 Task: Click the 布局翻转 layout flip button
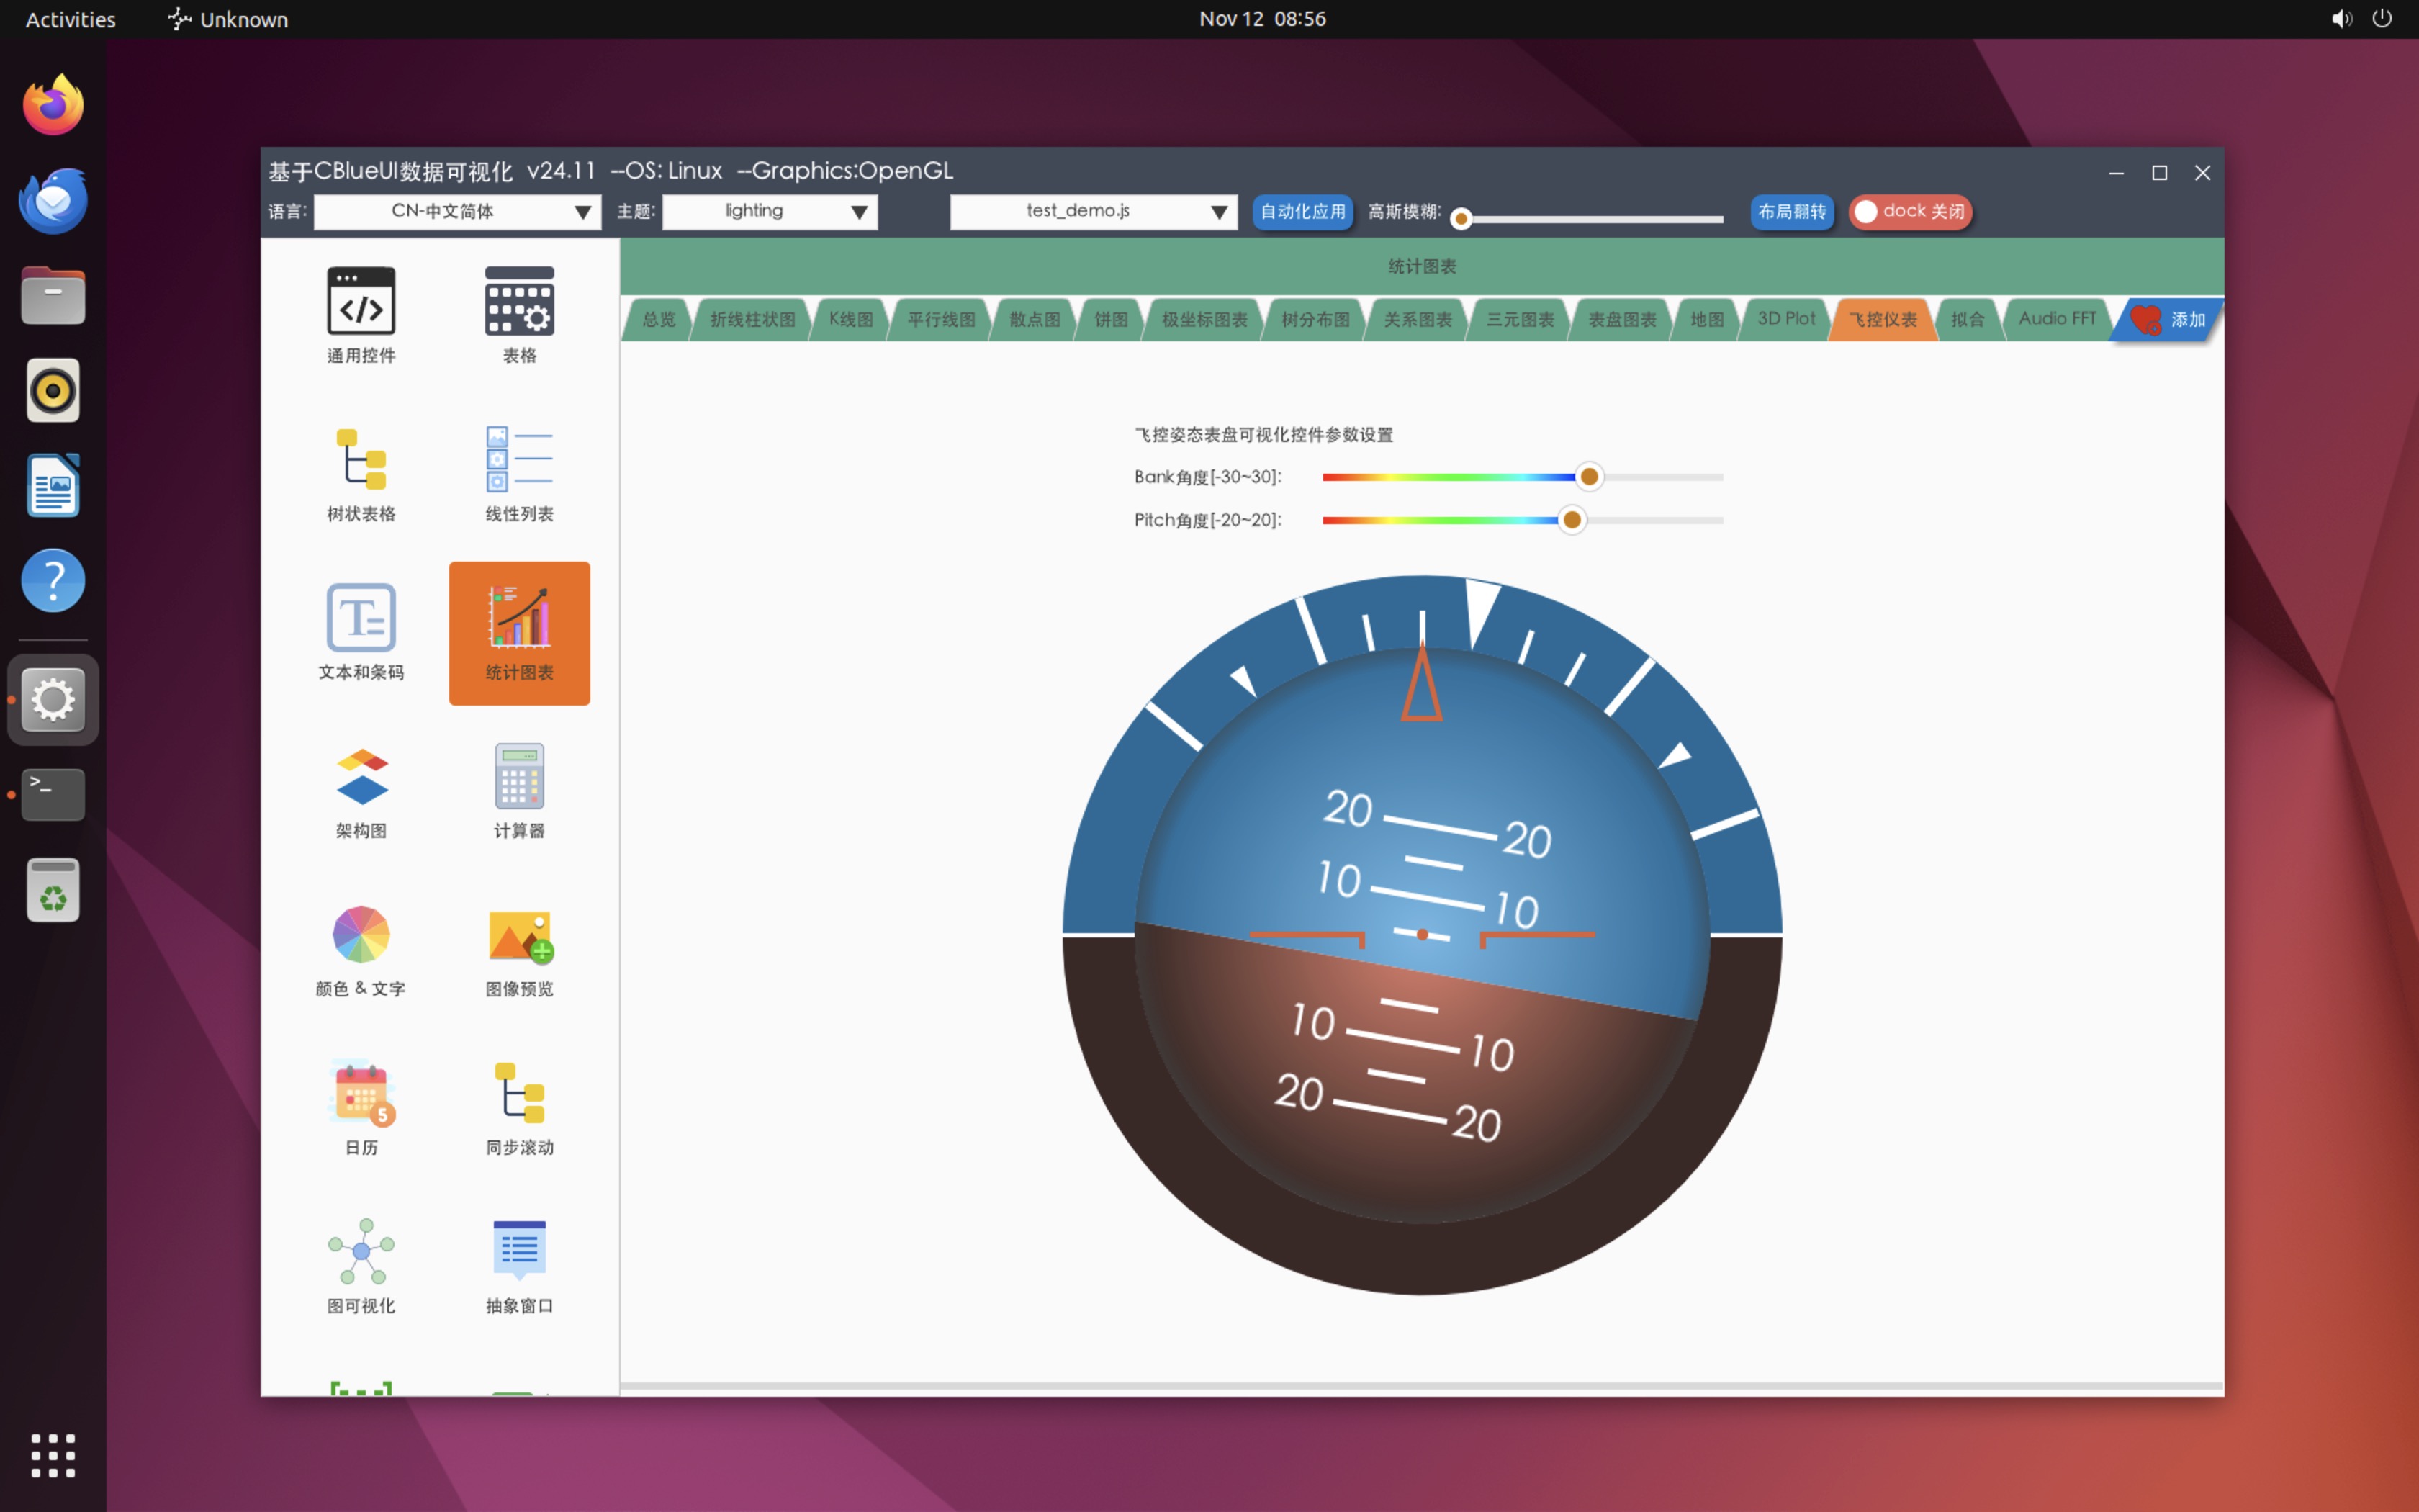(1791, 211)
